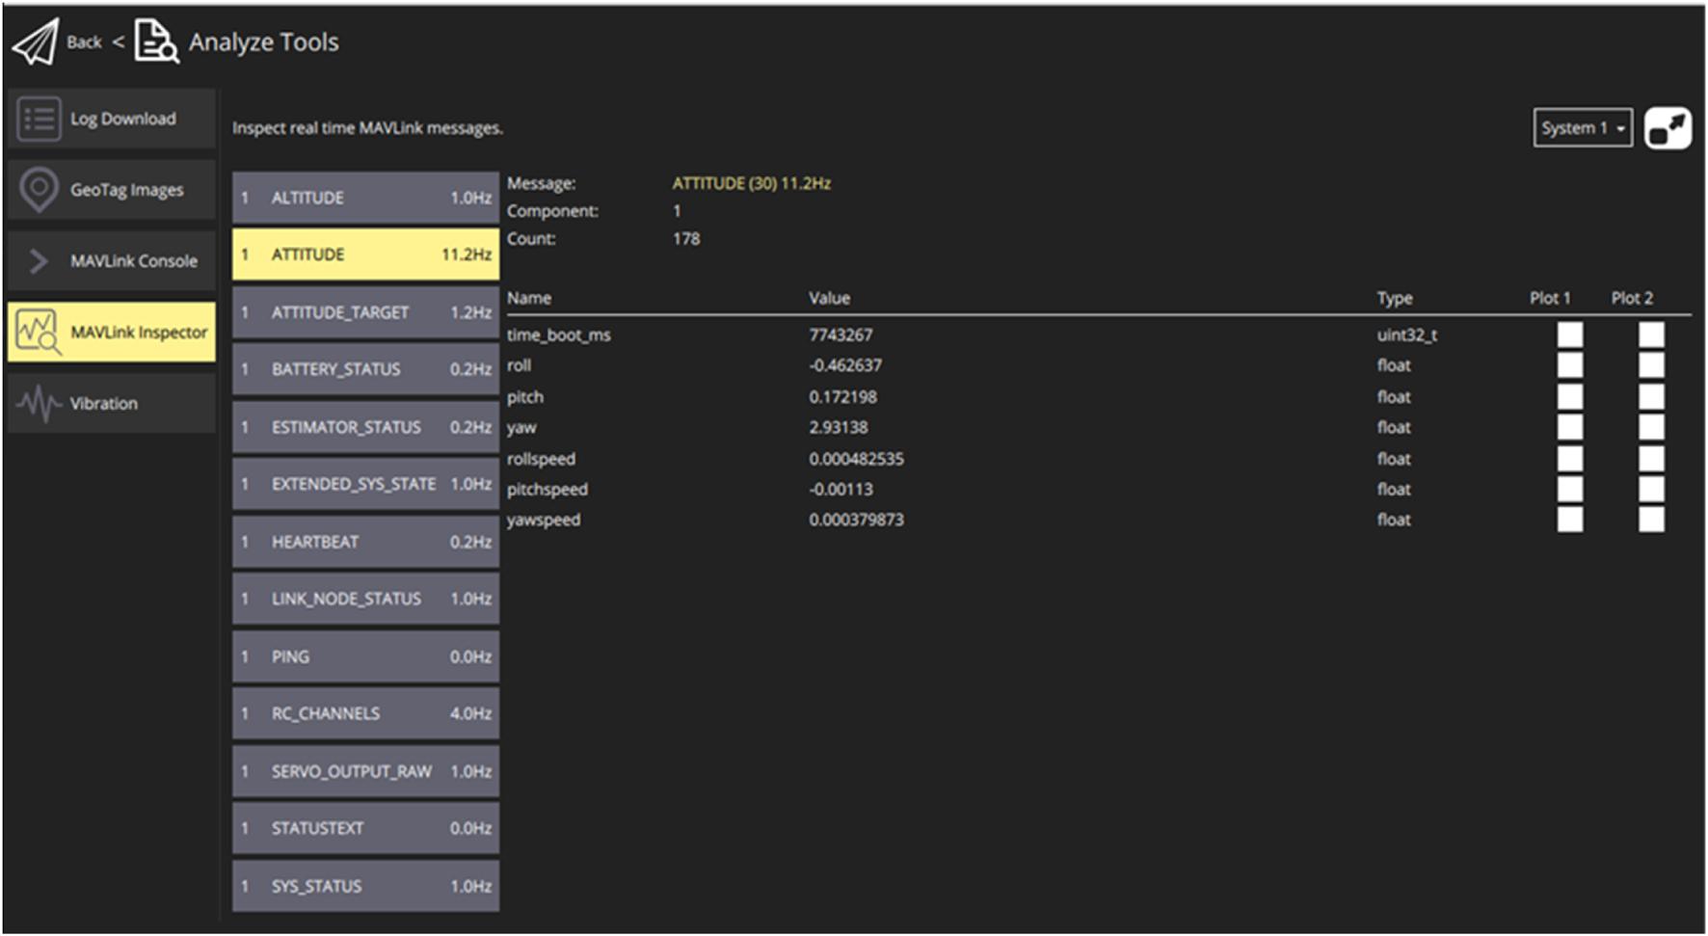This screenshot has width=1708, height=936.
Task: Select the ALTITUDE message
Action: pyautogui.click(x=365, y=198)
